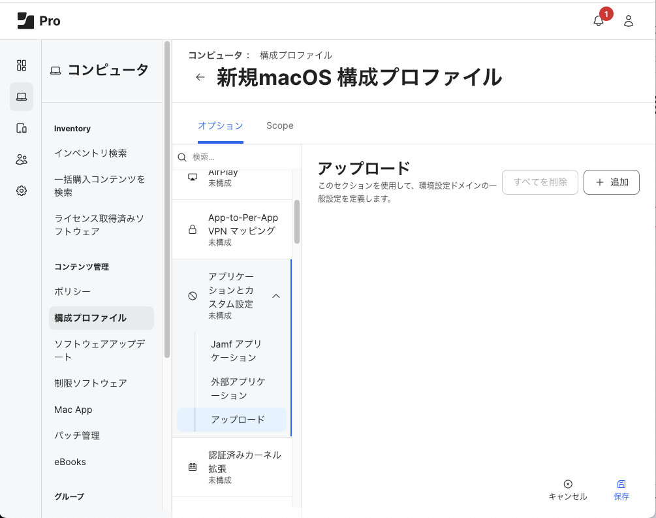Select Jamf アプリケーション sub-item
Image resolution: width=656 pixels, height=518 pixels.
pos(236,351)
